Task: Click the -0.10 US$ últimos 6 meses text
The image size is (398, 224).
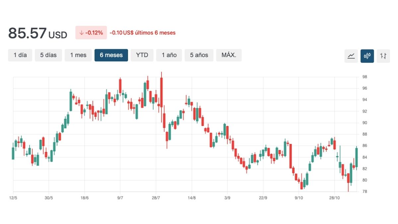Action: coord(143,33)
